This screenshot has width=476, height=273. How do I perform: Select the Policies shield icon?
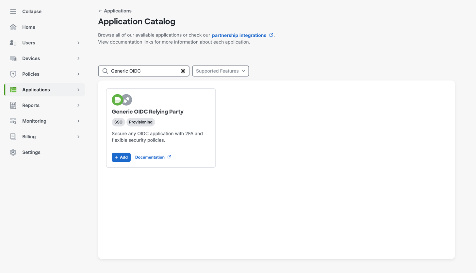click(x=13, y=74)
